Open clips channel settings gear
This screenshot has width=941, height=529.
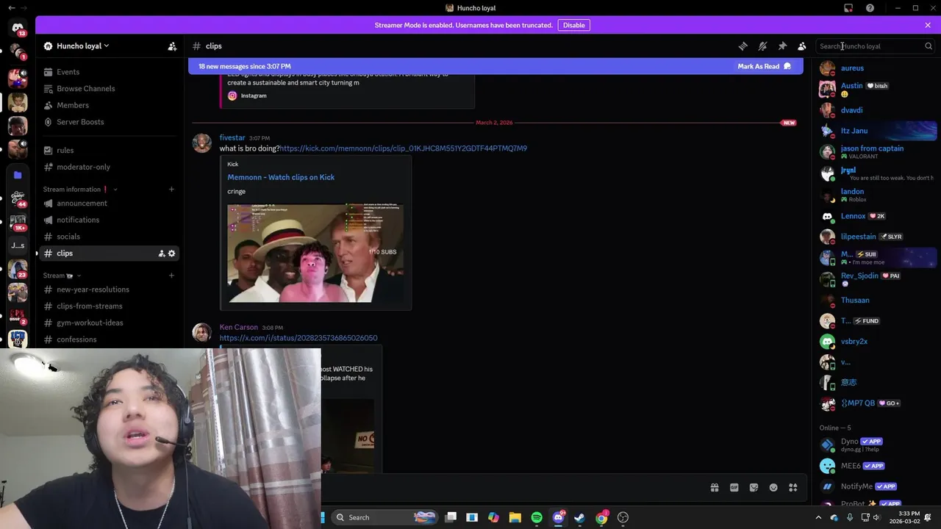pyautogui.click(x=172, y=253)
